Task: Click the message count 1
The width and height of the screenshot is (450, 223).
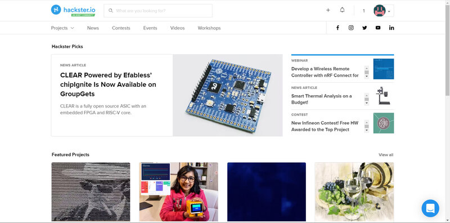Action: coord(363,11)
